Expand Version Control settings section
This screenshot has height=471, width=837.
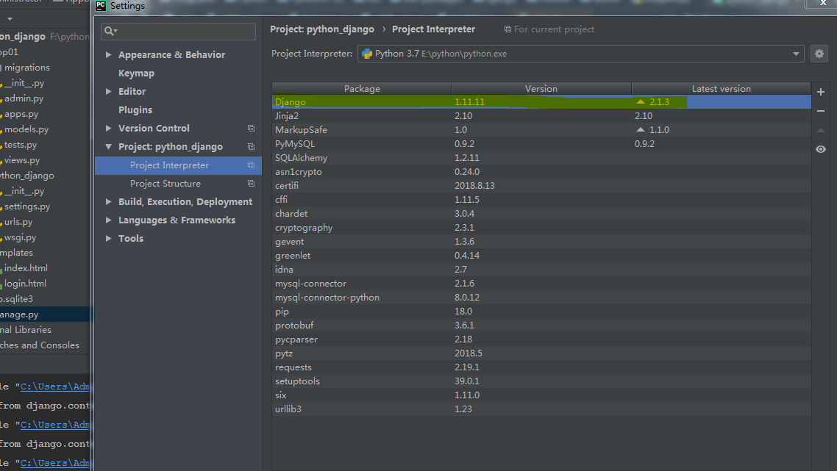(108, 128)
